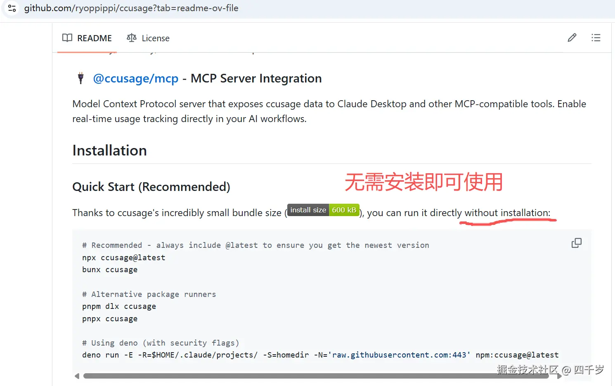The height and width of the screenshot is (386, 615).
Task: Switch to the License tab
Action: click(x=156, y=38)
